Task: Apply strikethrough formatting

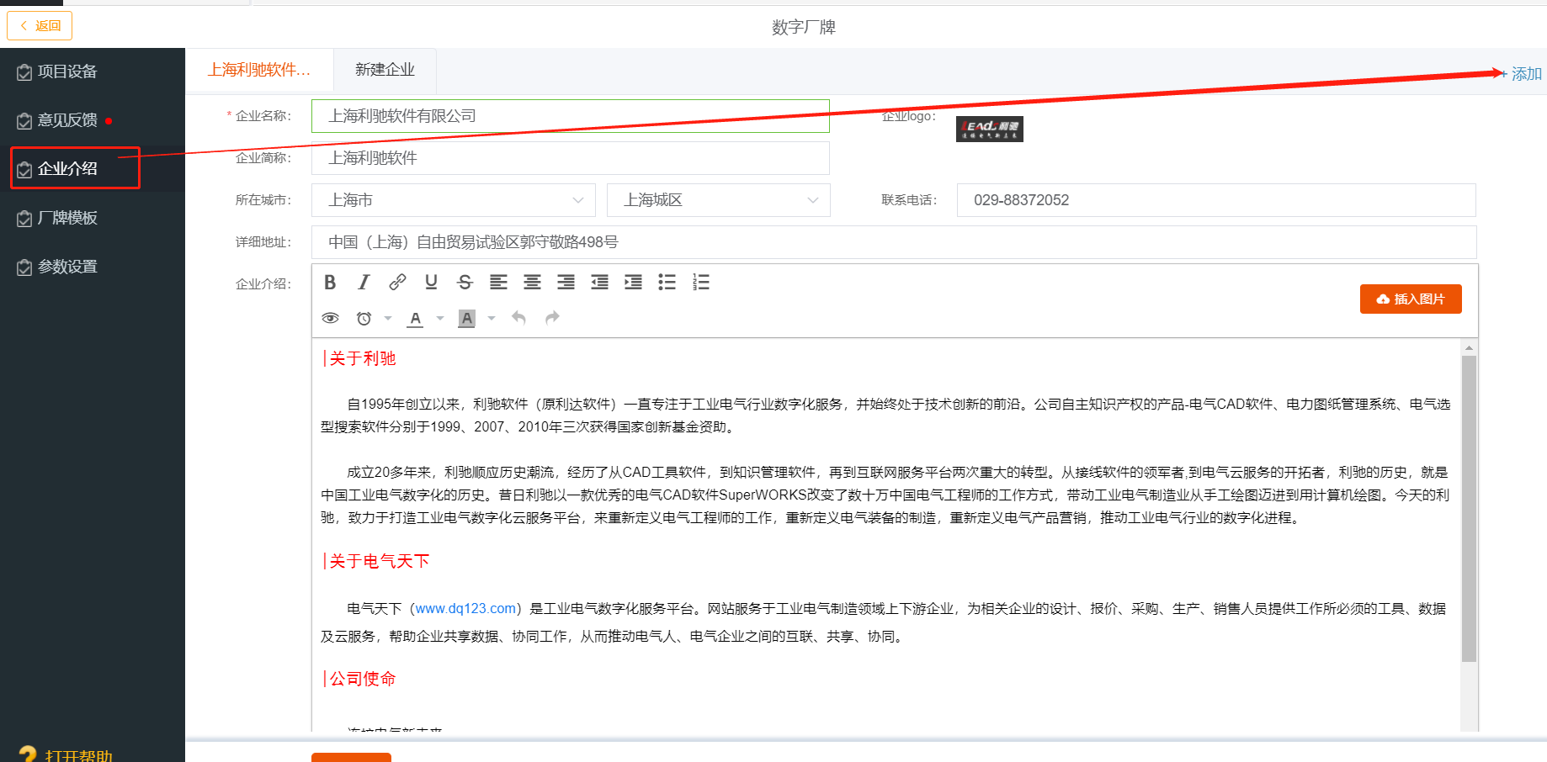Action: (465, 283)
